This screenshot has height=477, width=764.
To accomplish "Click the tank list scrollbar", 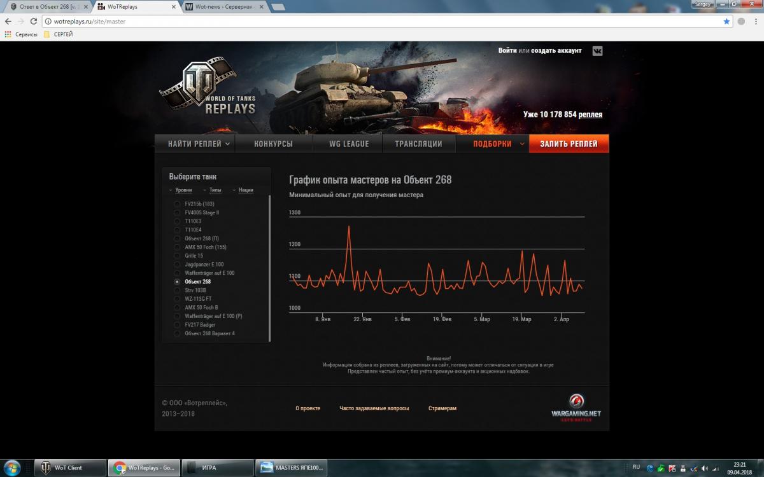I will [x=269, y=267].
